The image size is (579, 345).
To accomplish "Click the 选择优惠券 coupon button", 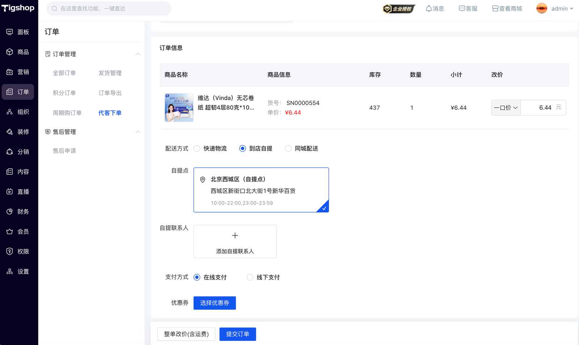I will [215, 303].
